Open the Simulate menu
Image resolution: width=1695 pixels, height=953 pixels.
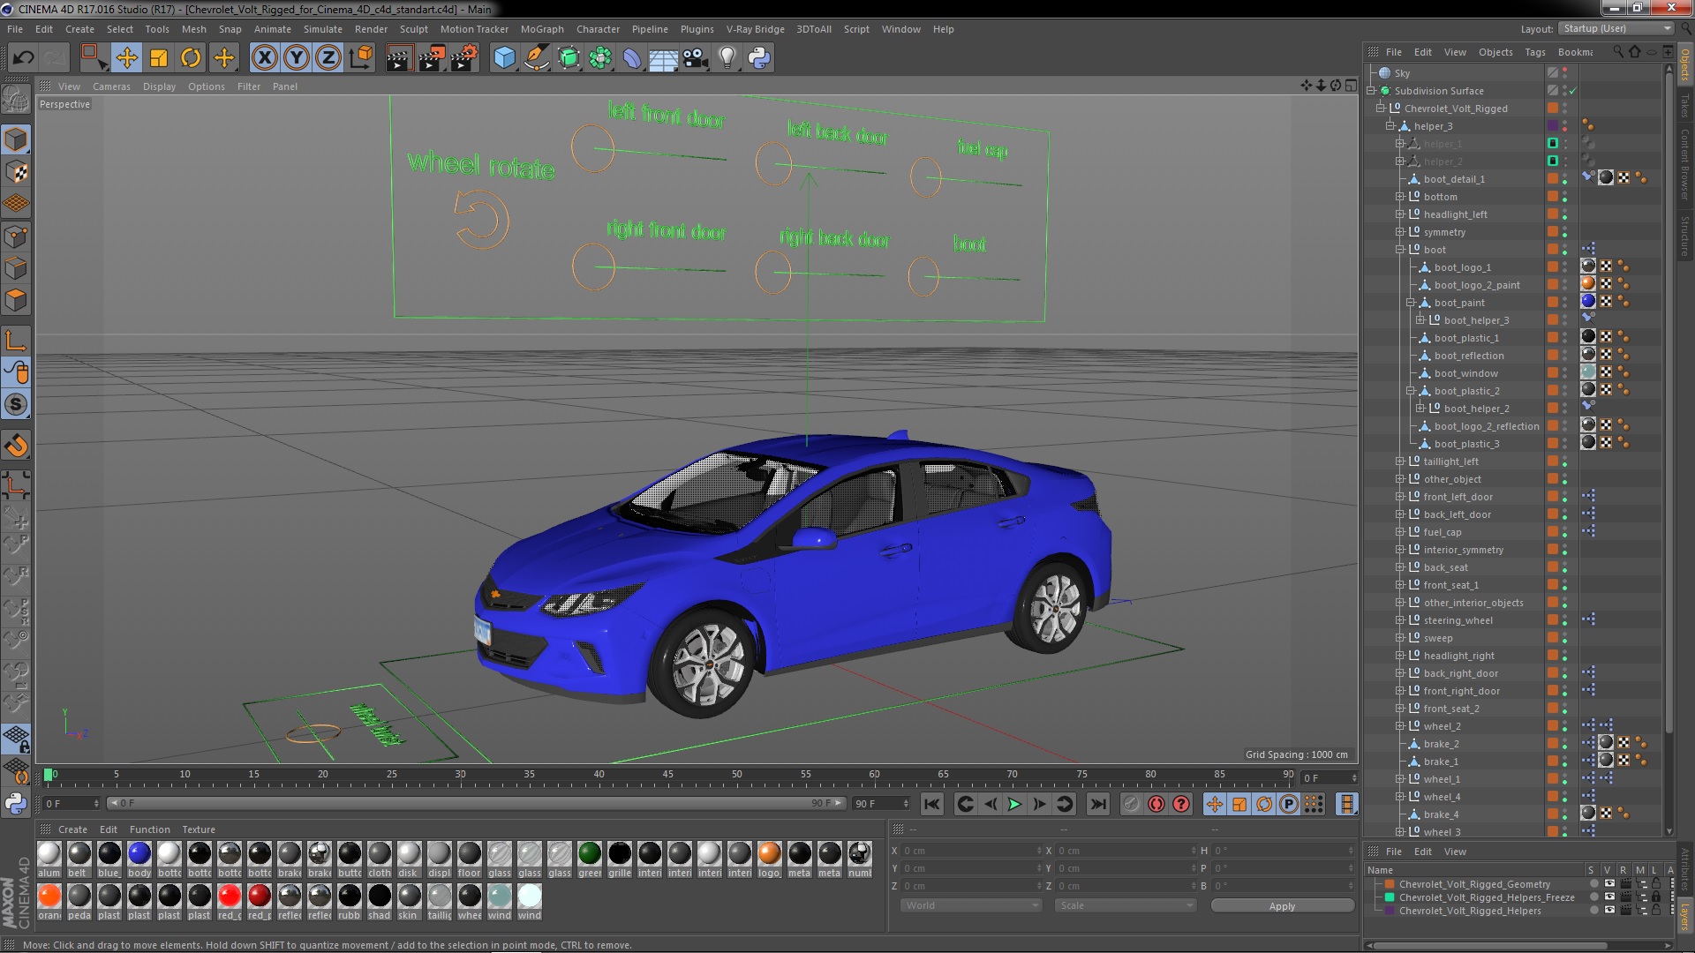click(323, 29)
